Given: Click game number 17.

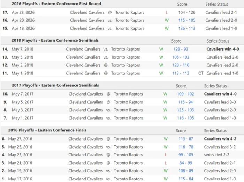Looking at the screenshot, I should (x=6, y=12).
